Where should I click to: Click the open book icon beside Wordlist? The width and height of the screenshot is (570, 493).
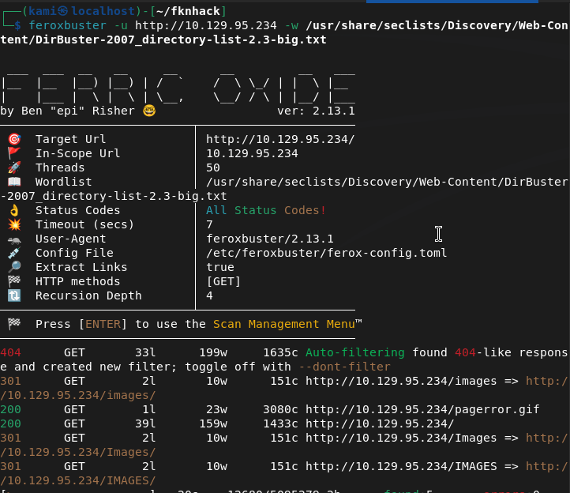pyautogui.click(x=13, y=182)
